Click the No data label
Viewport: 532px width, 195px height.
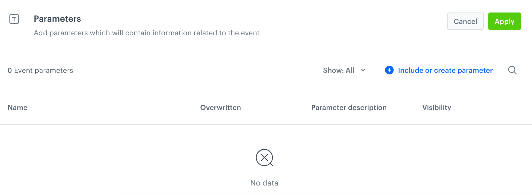pos(264,183)
